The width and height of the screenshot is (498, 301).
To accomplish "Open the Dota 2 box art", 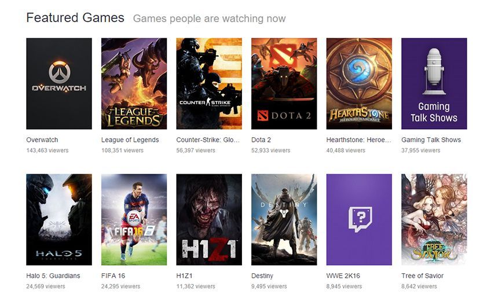I will coord(284,83).
